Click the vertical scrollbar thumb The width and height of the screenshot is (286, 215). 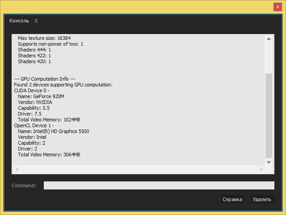click(269, 116)
